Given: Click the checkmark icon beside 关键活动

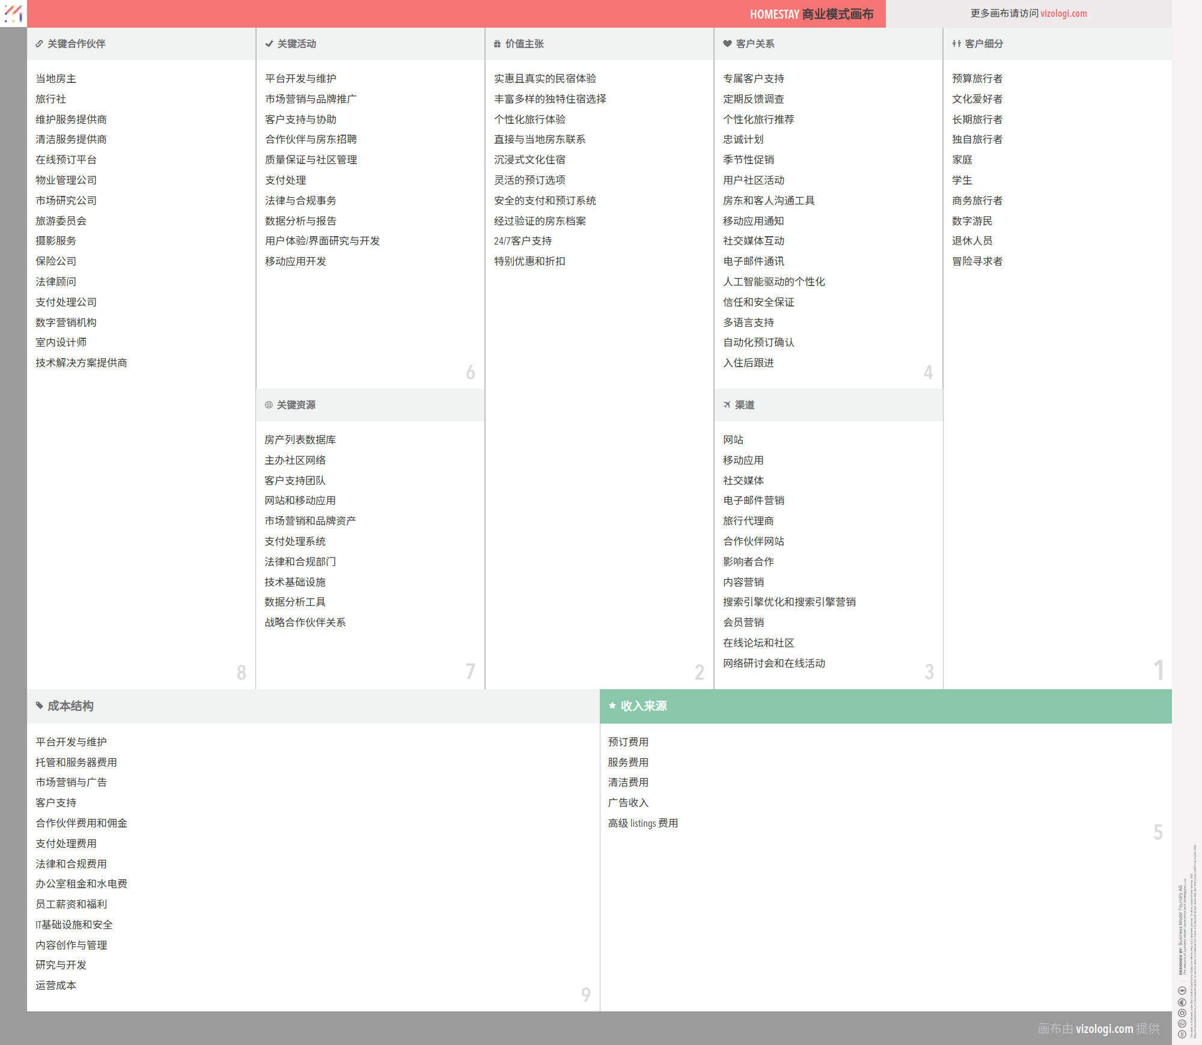Looking at the screenshot, I should pos(269,44).
